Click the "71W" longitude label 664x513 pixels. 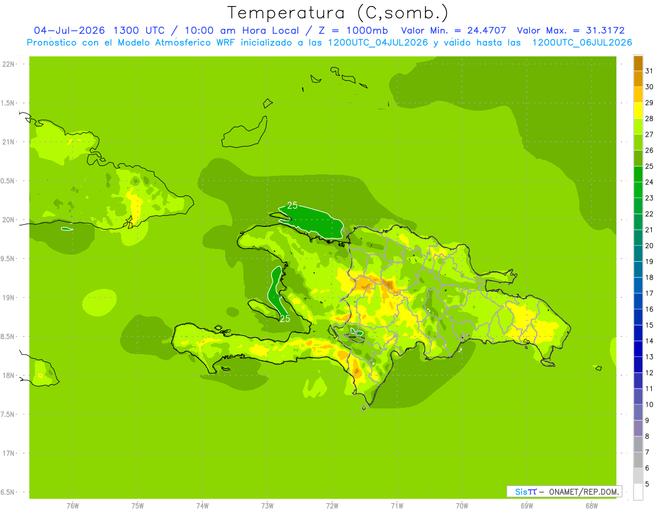pyautogui.click(x=397, y=505)
